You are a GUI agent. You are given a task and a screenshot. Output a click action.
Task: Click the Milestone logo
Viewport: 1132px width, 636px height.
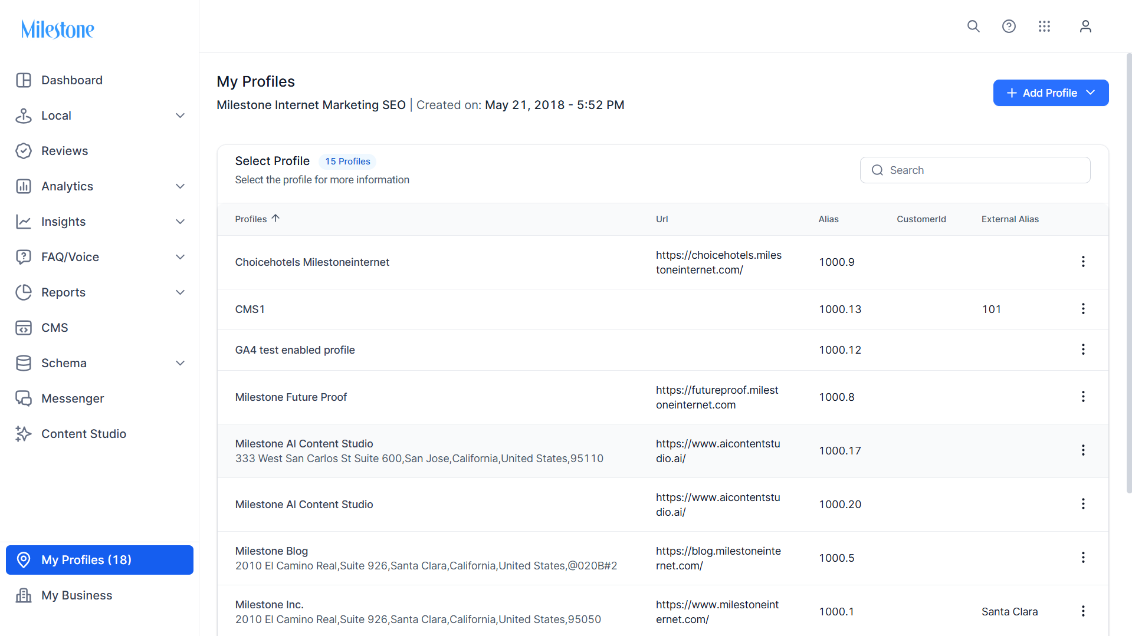(58, 29)
